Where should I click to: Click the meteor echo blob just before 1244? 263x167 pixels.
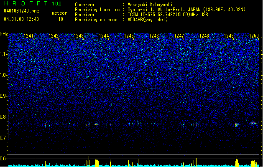[x=97, y=124]
